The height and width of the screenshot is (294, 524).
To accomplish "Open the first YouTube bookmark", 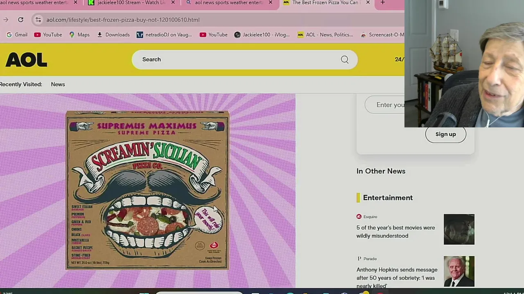I will 48,35.
